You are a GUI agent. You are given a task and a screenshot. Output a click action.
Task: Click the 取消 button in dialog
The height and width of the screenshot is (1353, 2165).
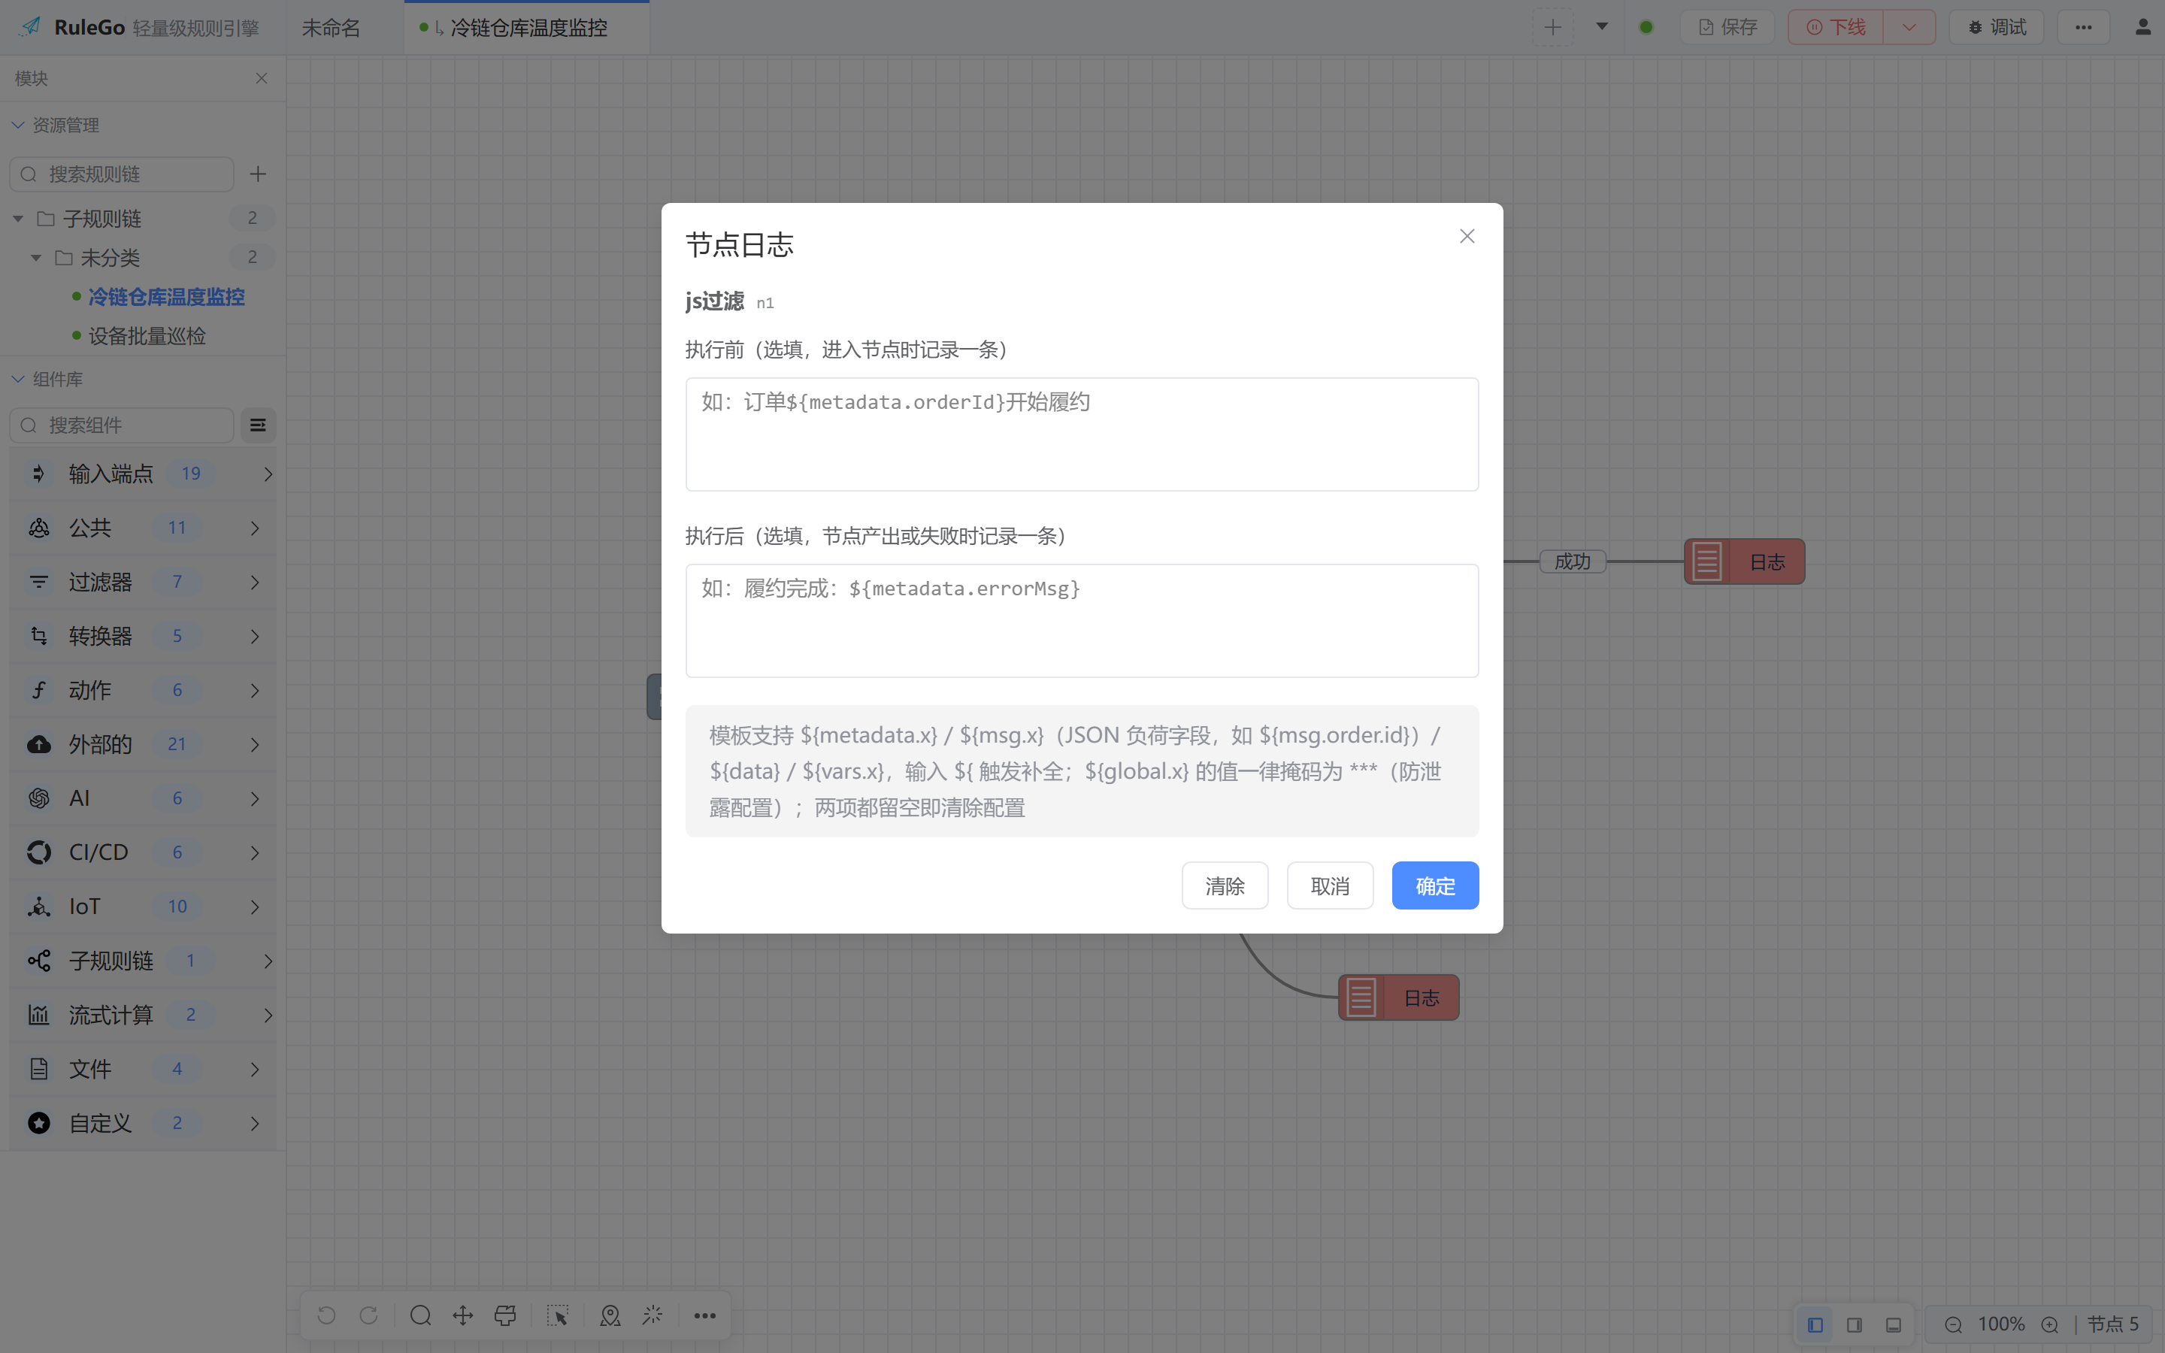pos(1329,885)
